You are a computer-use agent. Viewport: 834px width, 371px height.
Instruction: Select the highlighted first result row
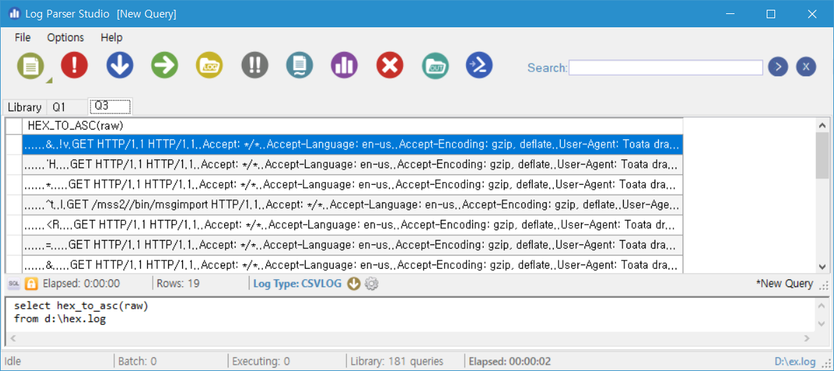click(x=353, y=145)
